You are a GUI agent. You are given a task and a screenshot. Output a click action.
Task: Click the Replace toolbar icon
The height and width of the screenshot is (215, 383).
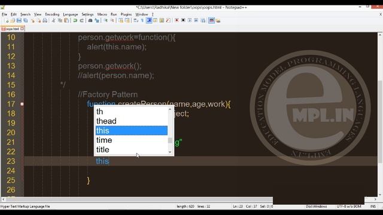click(97, 21)
